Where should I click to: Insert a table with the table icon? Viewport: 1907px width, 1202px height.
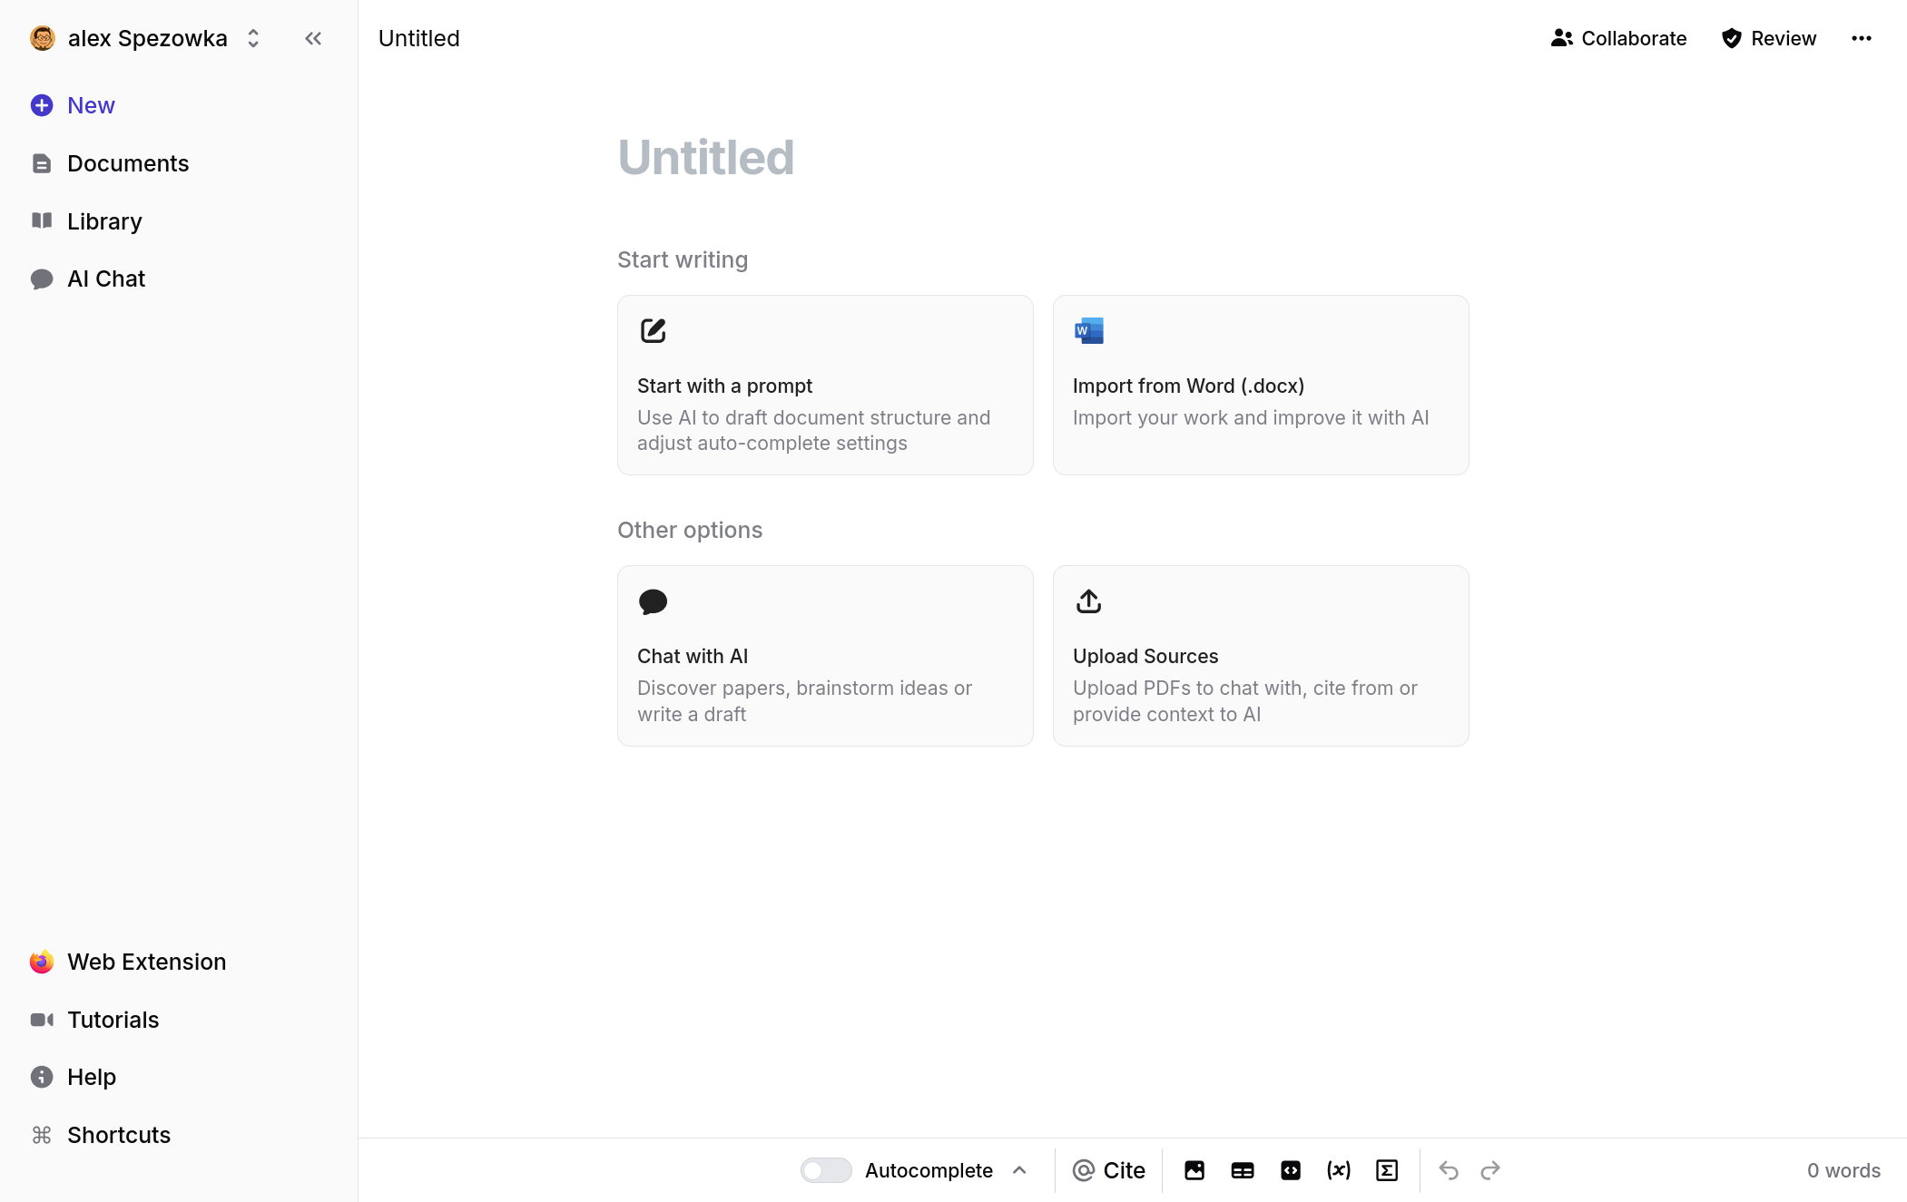pyautogui.click(x=1243, y=1170)
